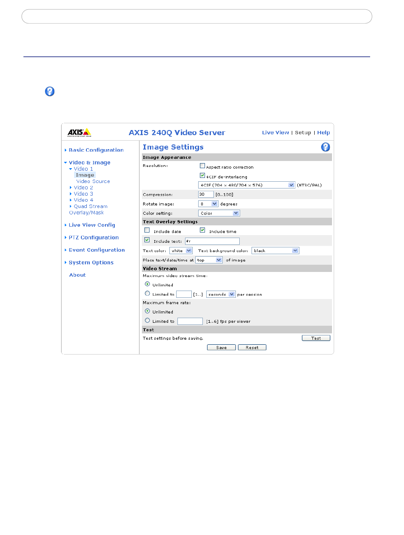Select Limited to for maximum frame rate
The width and height of the screenshot is (404, 535).
(x=147, y=320)
